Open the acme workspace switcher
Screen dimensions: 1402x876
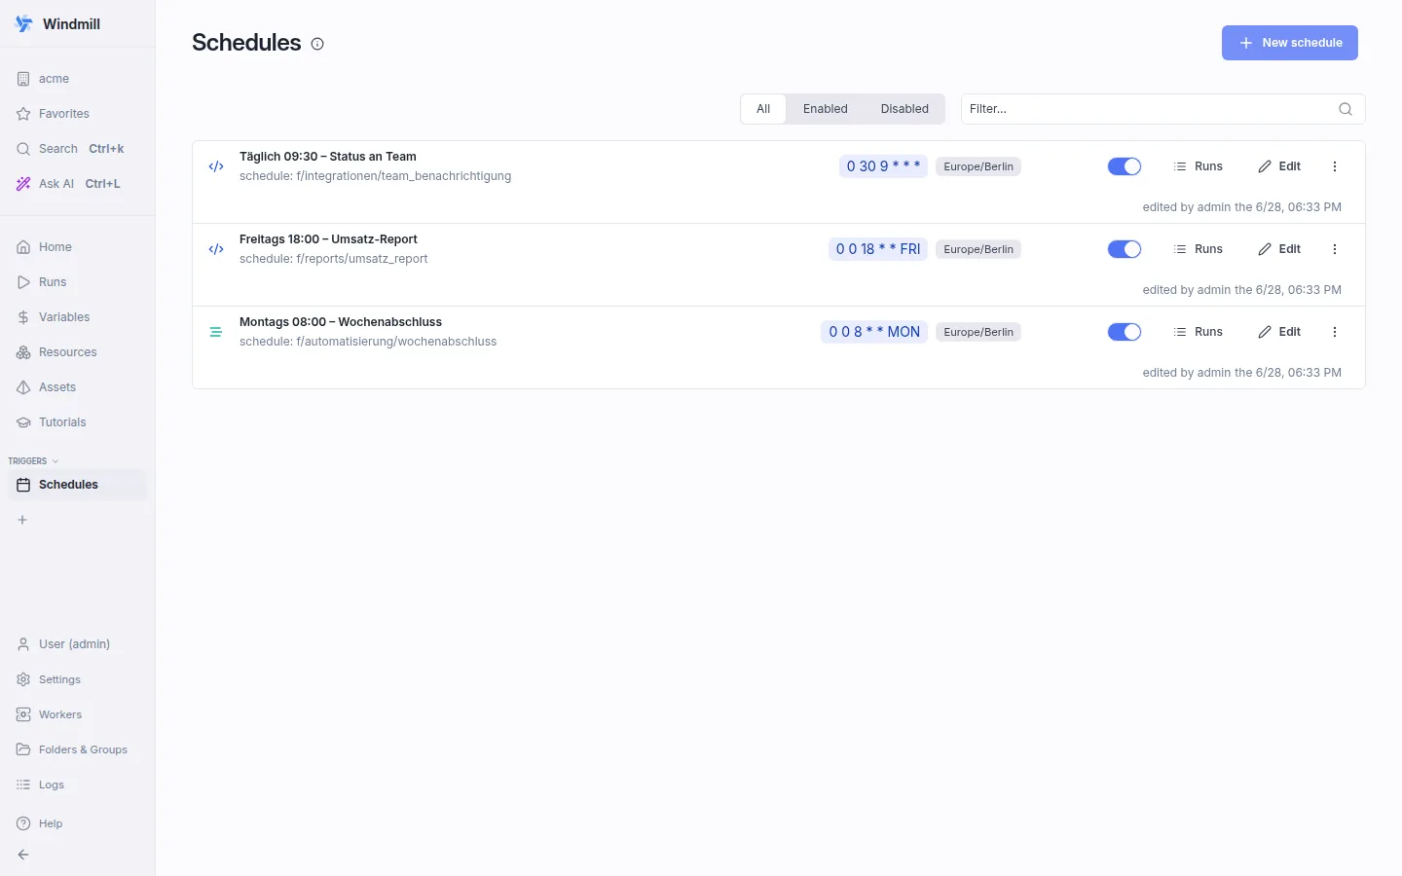click(78, 79)
